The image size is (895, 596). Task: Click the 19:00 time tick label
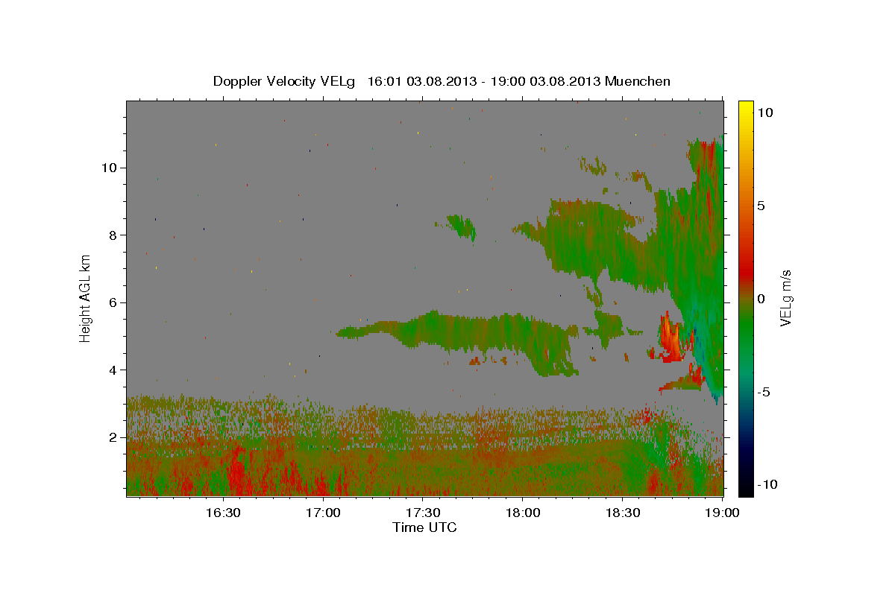721,513
